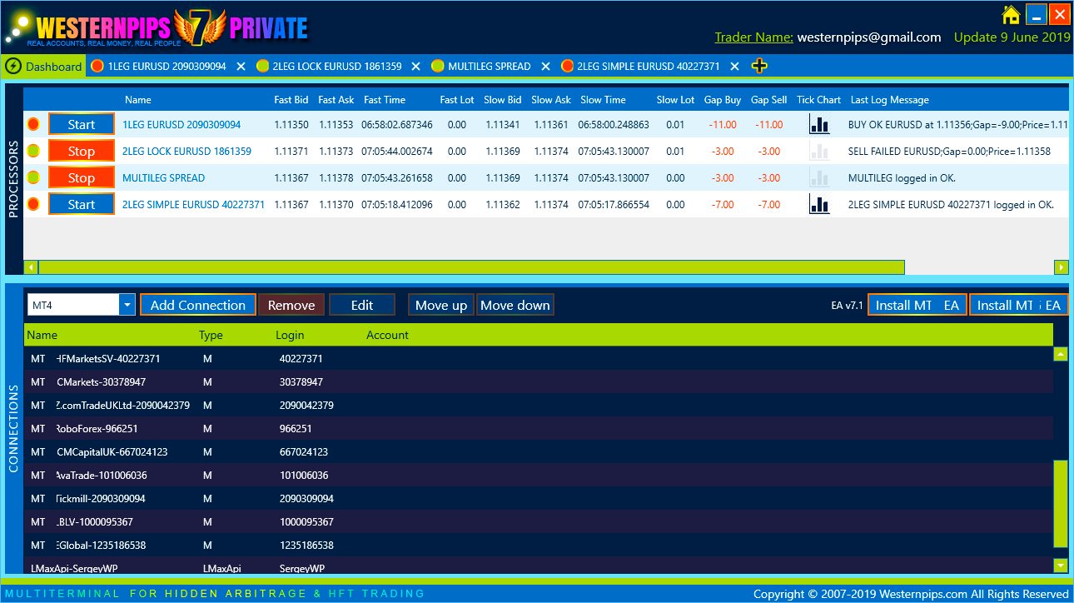1074x603 pixels.
Task: Close the MULTILEG SPREAD tab
Action: [x=546, y=67]
